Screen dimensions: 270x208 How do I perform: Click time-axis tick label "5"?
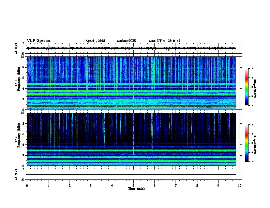[133, 186]
